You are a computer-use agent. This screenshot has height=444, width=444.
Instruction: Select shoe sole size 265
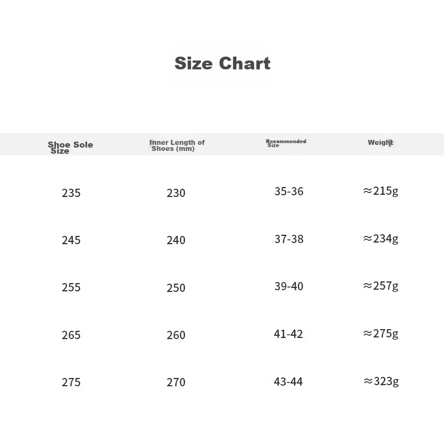point(71,335)
